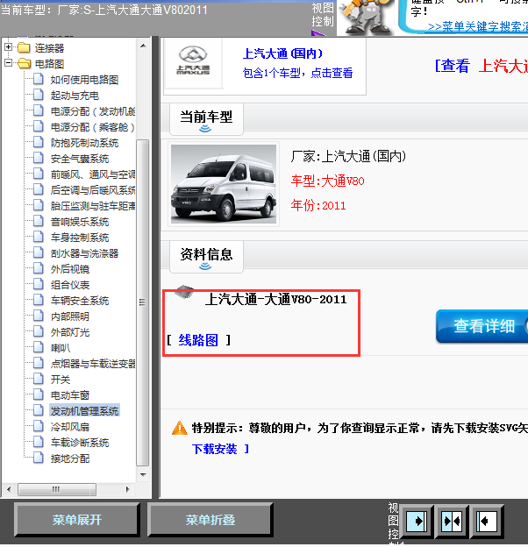
Task: Open 后空调与后暖风系统 entry
Action: 93,190
